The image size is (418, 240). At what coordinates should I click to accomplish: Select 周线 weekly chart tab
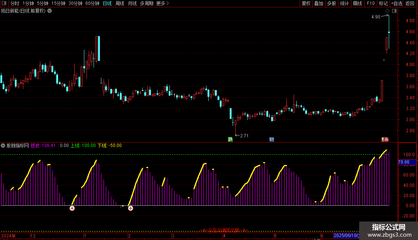pos(120,3)
